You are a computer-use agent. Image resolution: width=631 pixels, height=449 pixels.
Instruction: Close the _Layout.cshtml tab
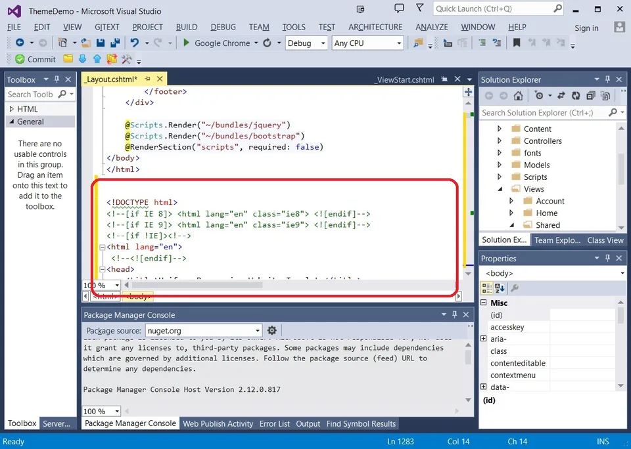pyautogui.click(x=160, y=79)
